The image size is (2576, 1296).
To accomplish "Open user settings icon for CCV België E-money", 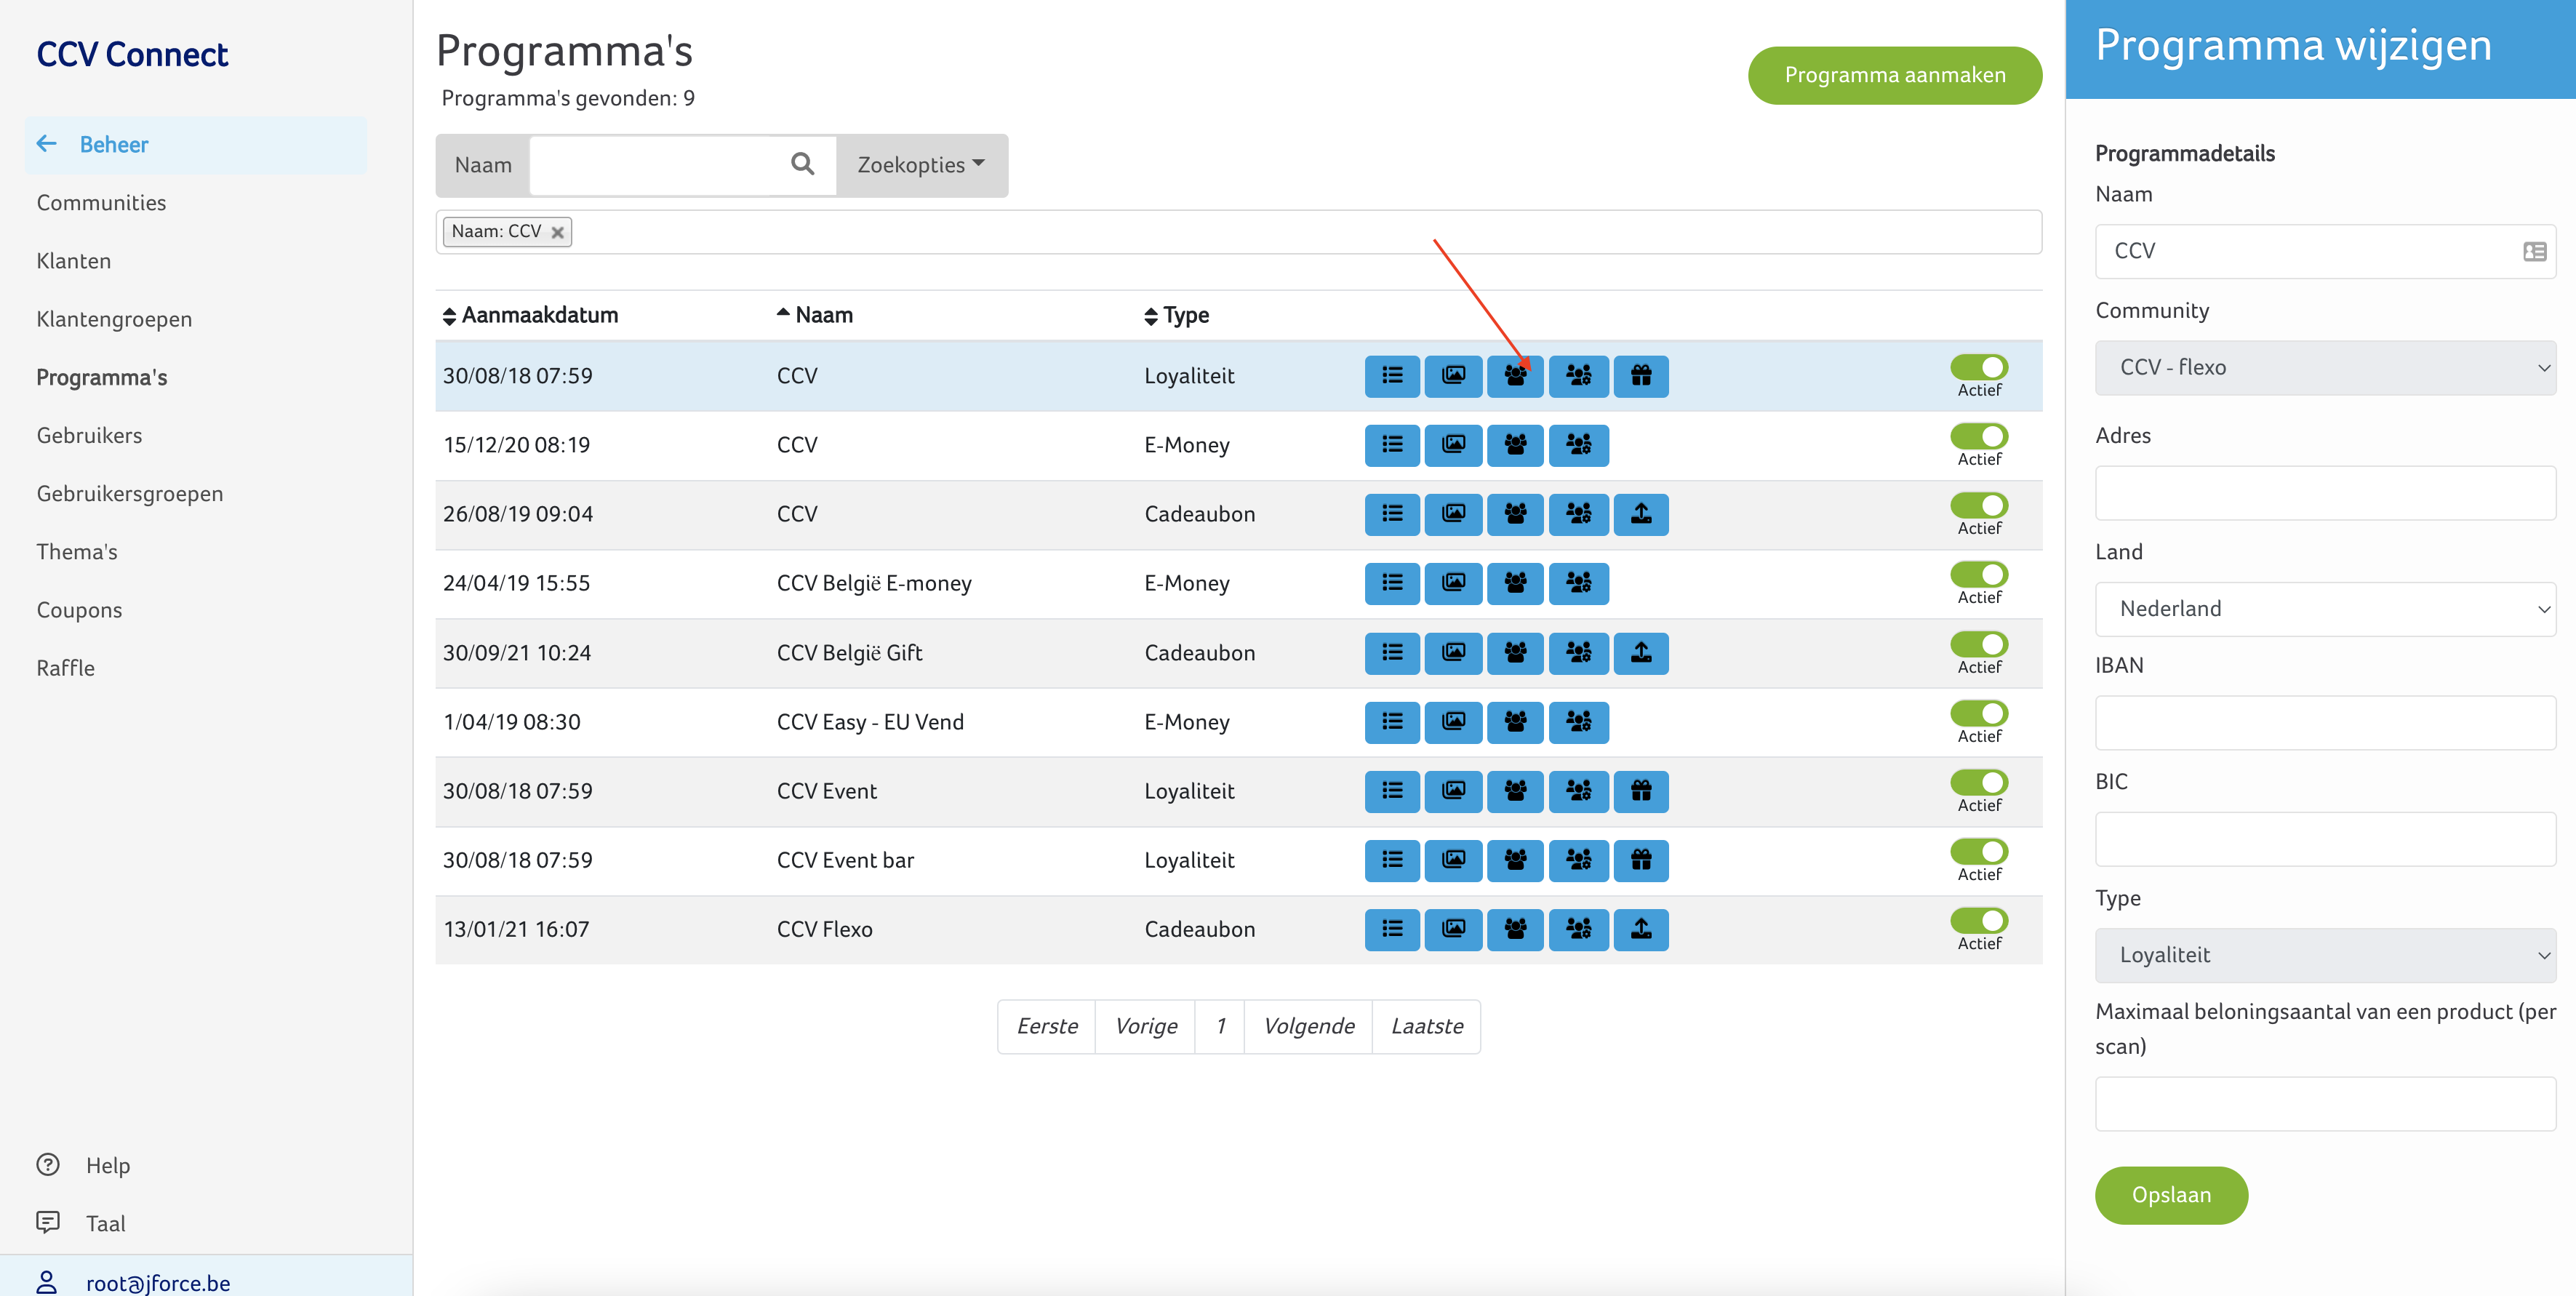I will click(x=1578, y=583).
